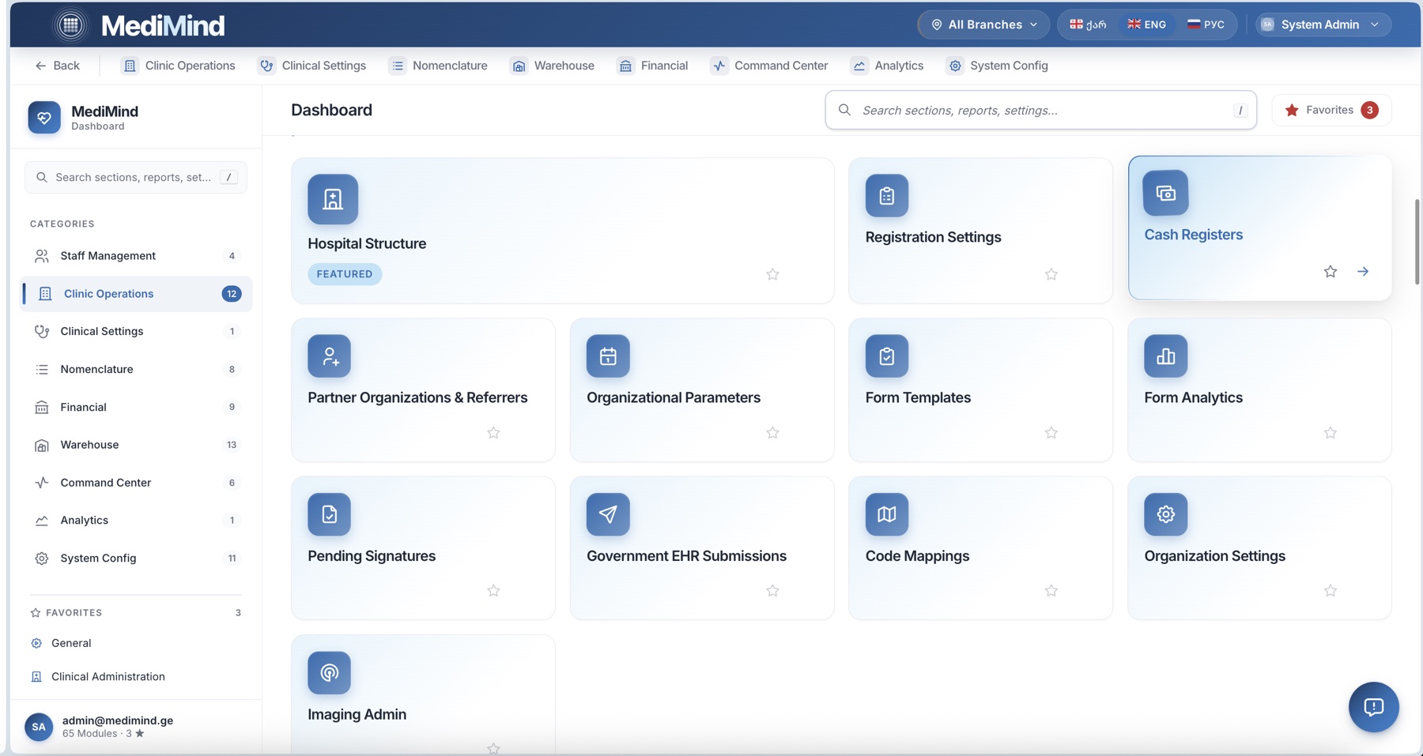Open Clinical Settings in top navigation
This screenshot has height=756, width=1423.
click(313, 66)
